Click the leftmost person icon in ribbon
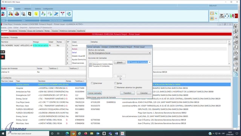 (3, 14)
